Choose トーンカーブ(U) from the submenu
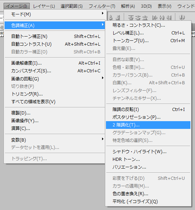 click(148, 41)
